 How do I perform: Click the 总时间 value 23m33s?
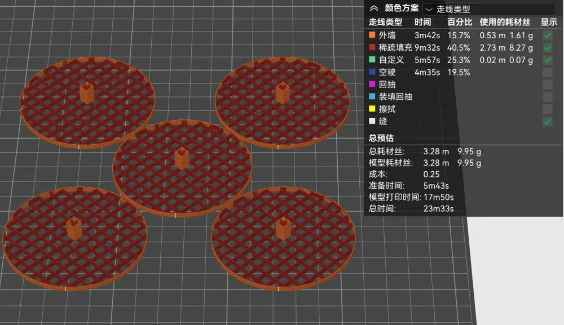(x=438, y=208)
